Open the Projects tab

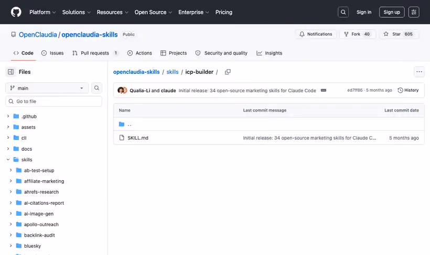pos(174,53)
